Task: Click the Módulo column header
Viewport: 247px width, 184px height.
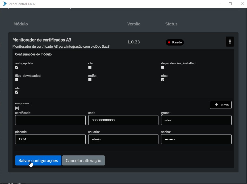Action: tap(21, 24)
